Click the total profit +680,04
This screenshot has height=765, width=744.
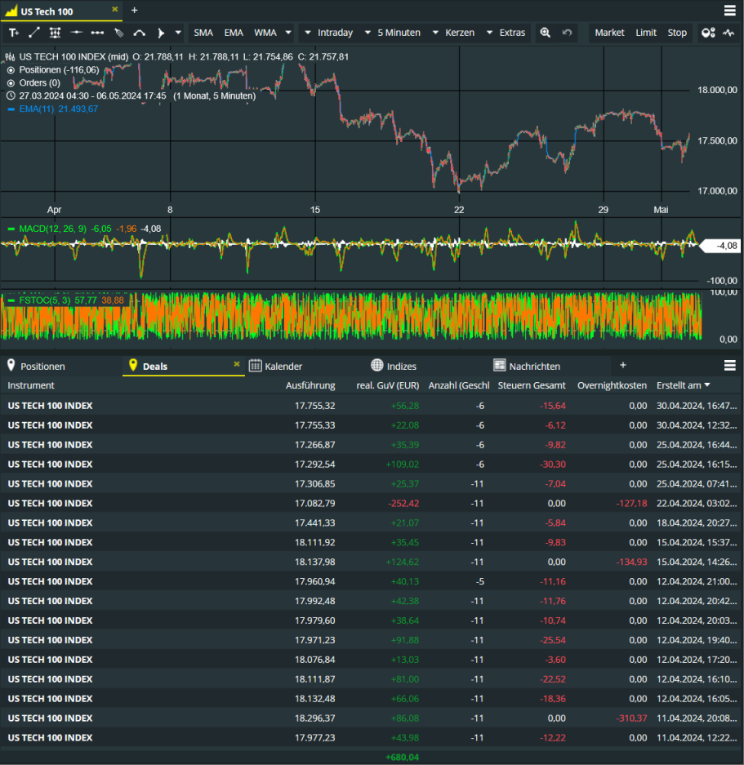pos(403,757)
